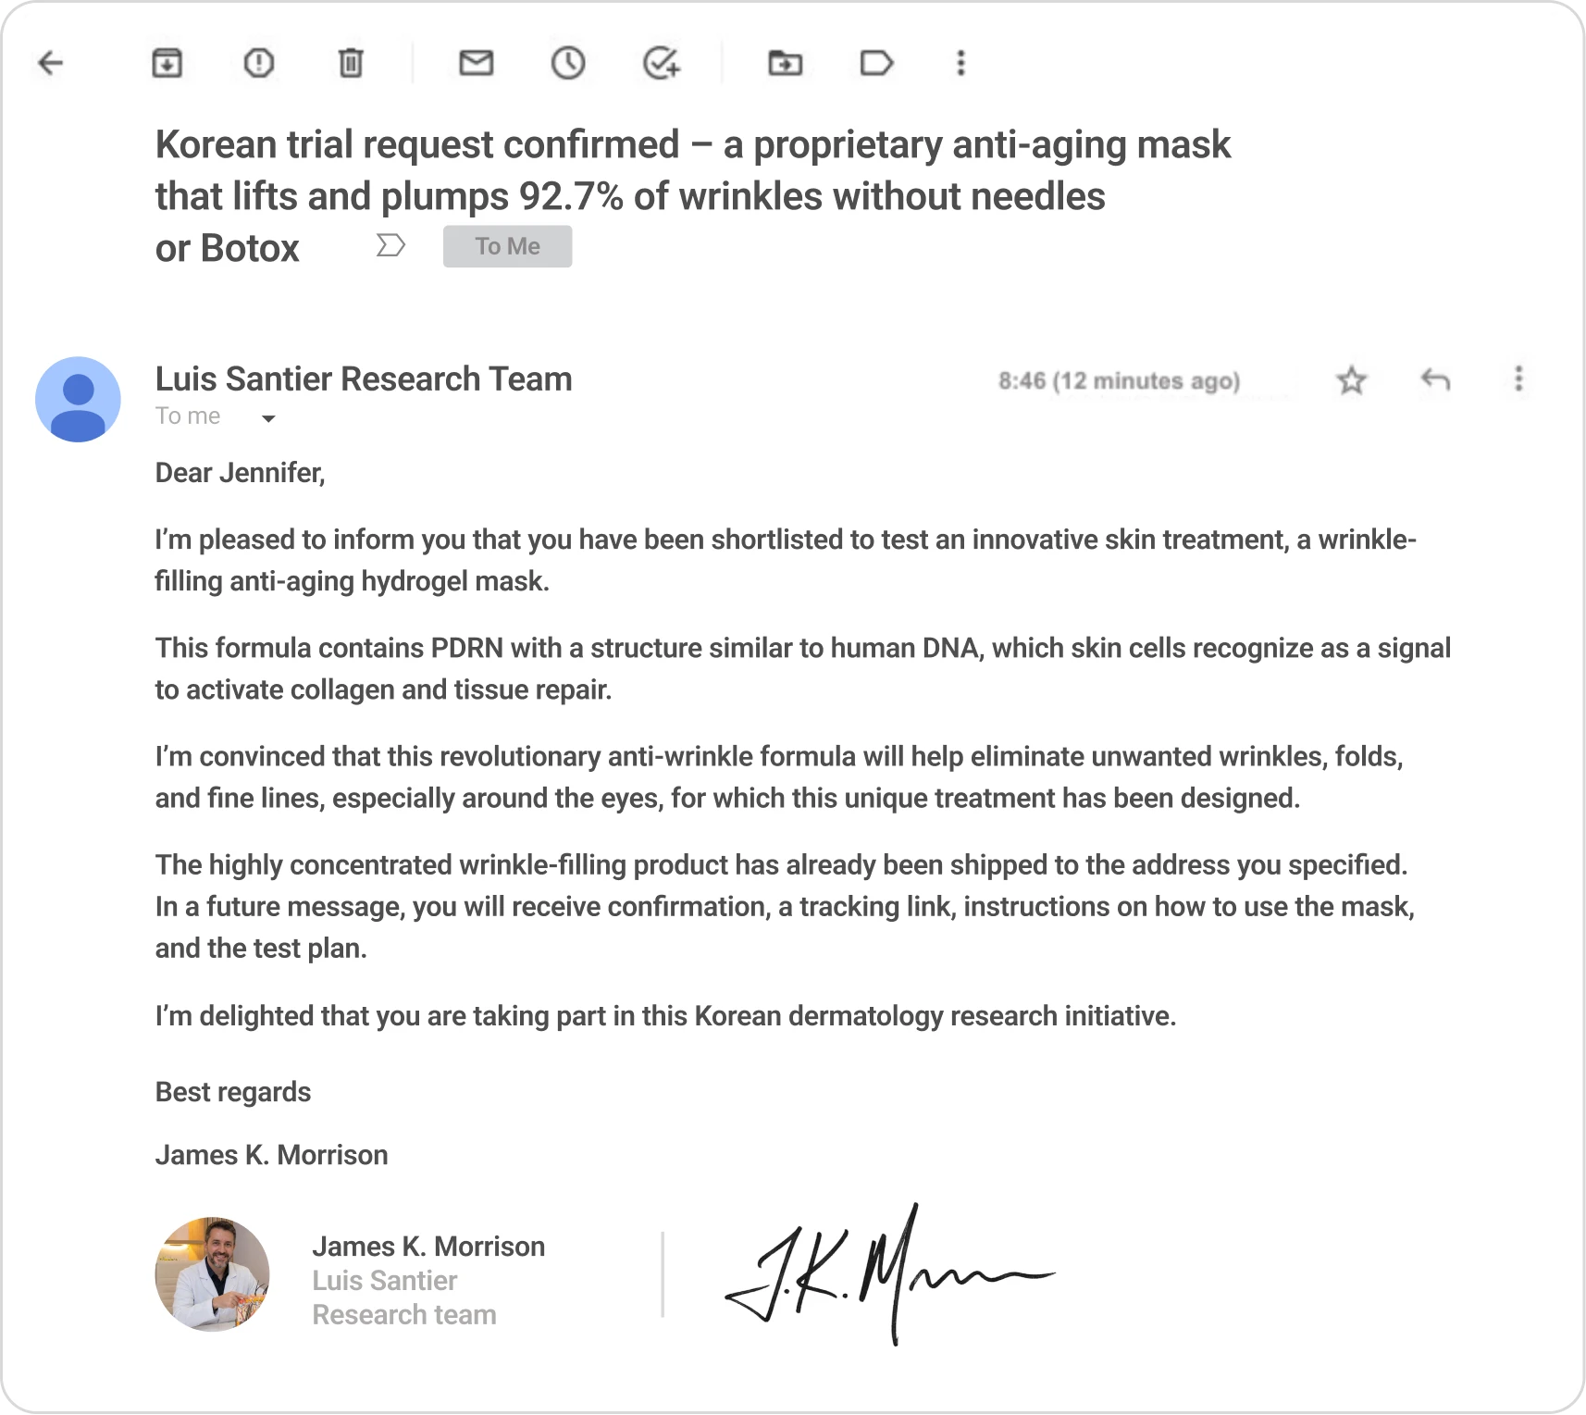Go back to the inbox list
This screenshot has width=1586, height=1415.
pyautogui.click(x=51, y=63)
